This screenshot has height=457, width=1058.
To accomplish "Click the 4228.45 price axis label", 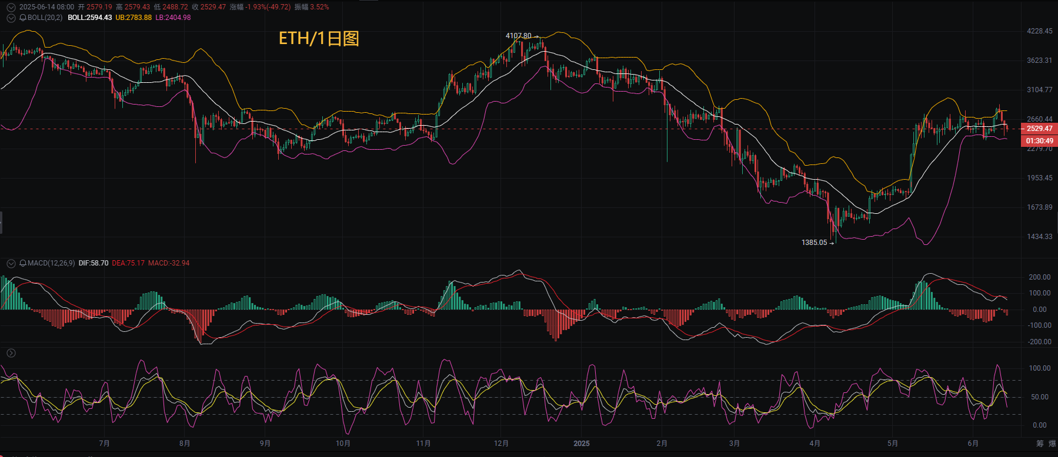I will pyautogui.click(x=1040, y=31).
